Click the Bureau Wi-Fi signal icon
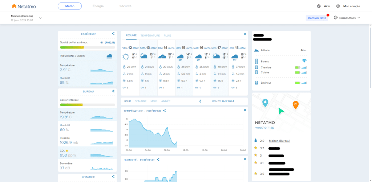372x182 pixels. point(304,61)
